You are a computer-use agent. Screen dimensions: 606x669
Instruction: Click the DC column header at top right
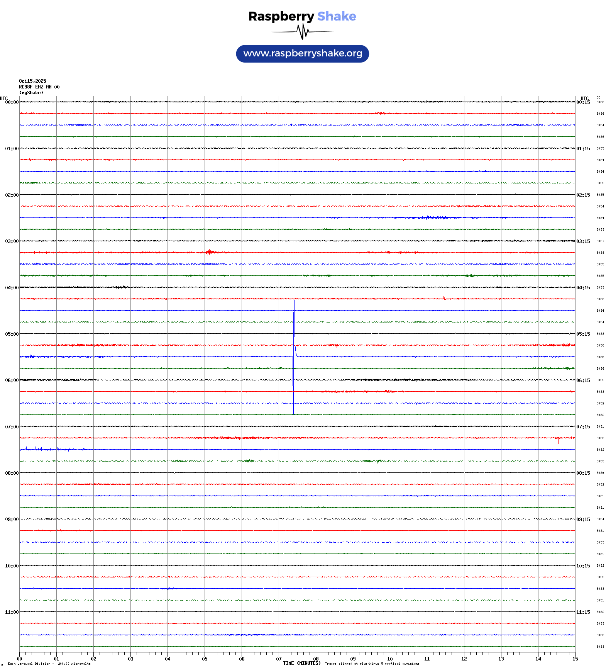(598, 98)
